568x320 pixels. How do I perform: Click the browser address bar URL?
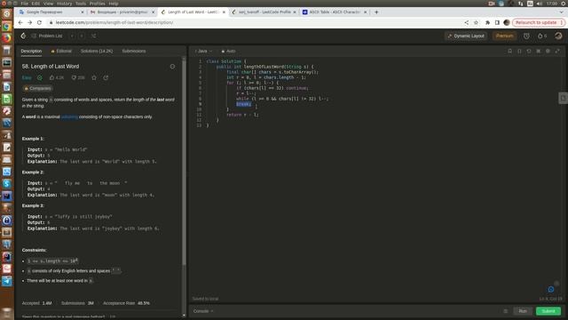click(114, 22)
